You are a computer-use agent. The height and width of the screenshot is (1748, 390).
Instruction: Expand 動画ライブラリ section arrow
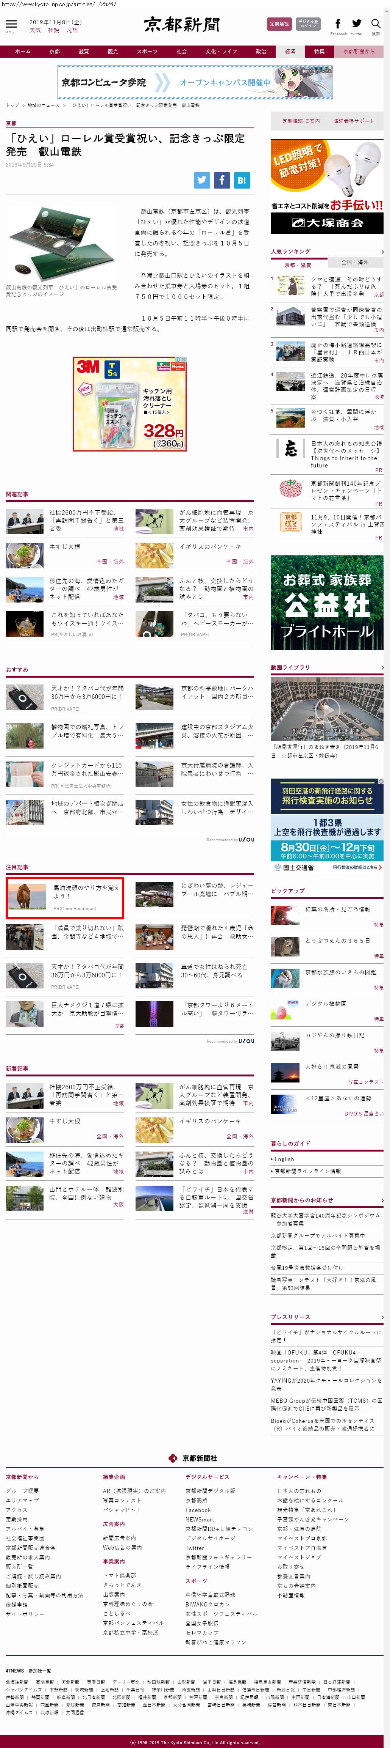click(382, 668)
